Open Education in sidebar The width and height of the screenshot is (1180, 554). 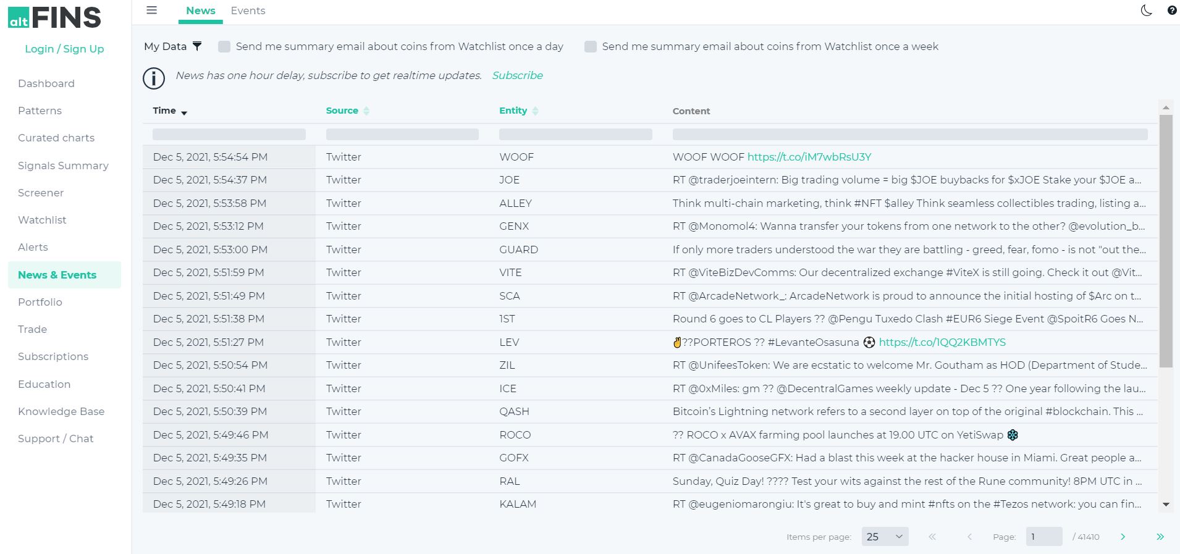44,384
